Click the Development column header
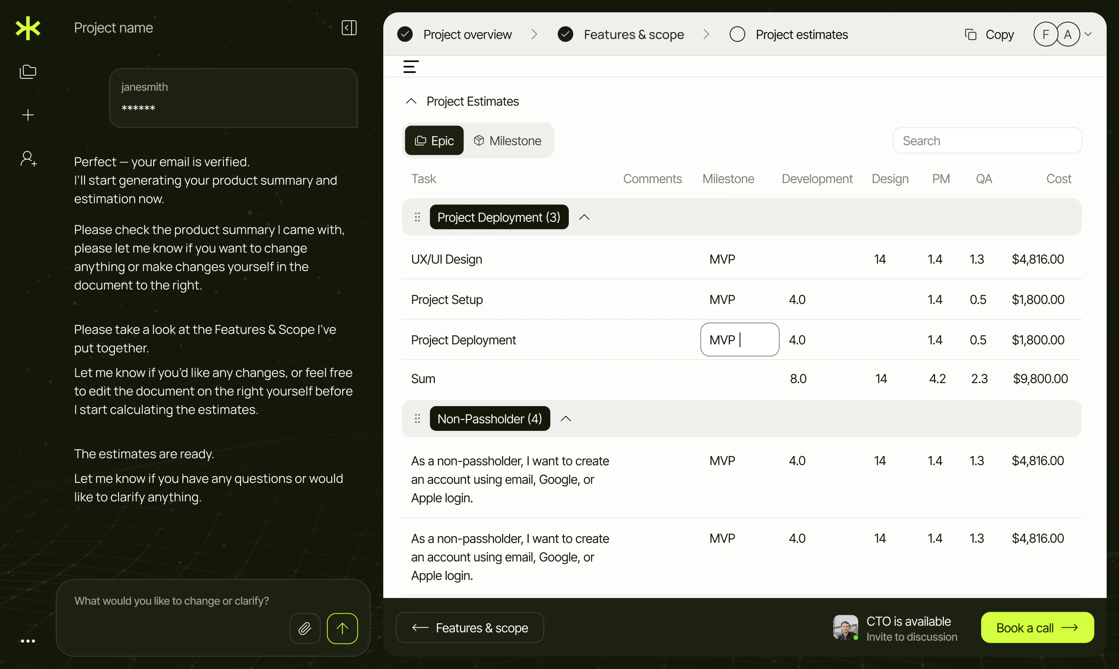The image size is (1119, 669). coord(817,179)
